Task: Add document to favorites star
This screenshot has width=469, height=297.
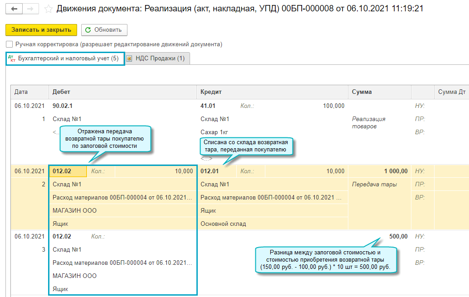Action: click(x=49, y=9)
